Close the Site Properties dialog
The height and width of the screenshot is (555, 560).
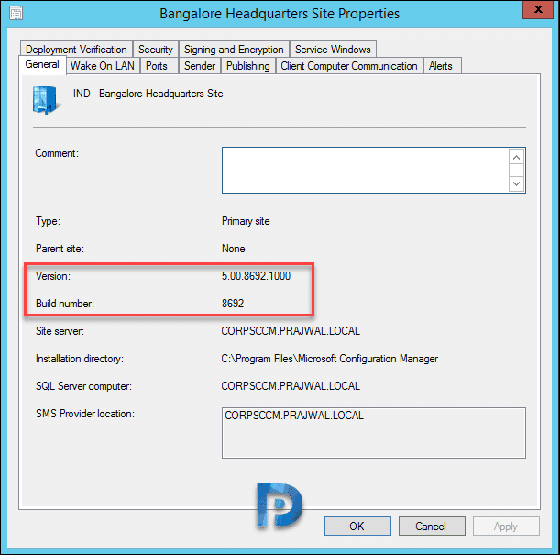(538, 9)
